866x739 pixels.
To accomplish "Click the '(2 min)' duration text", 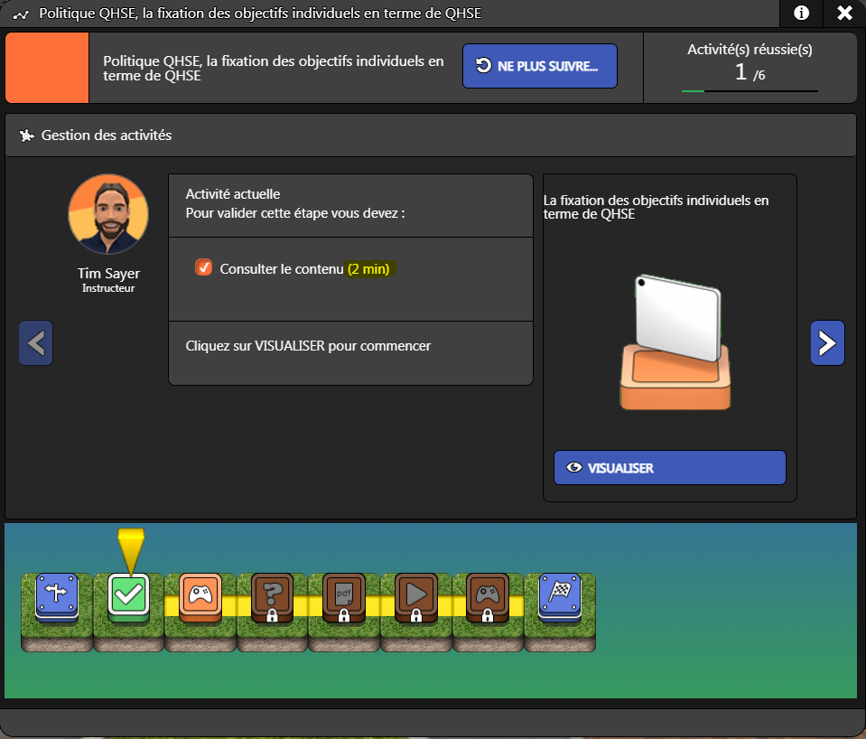I will coord(368,268).
